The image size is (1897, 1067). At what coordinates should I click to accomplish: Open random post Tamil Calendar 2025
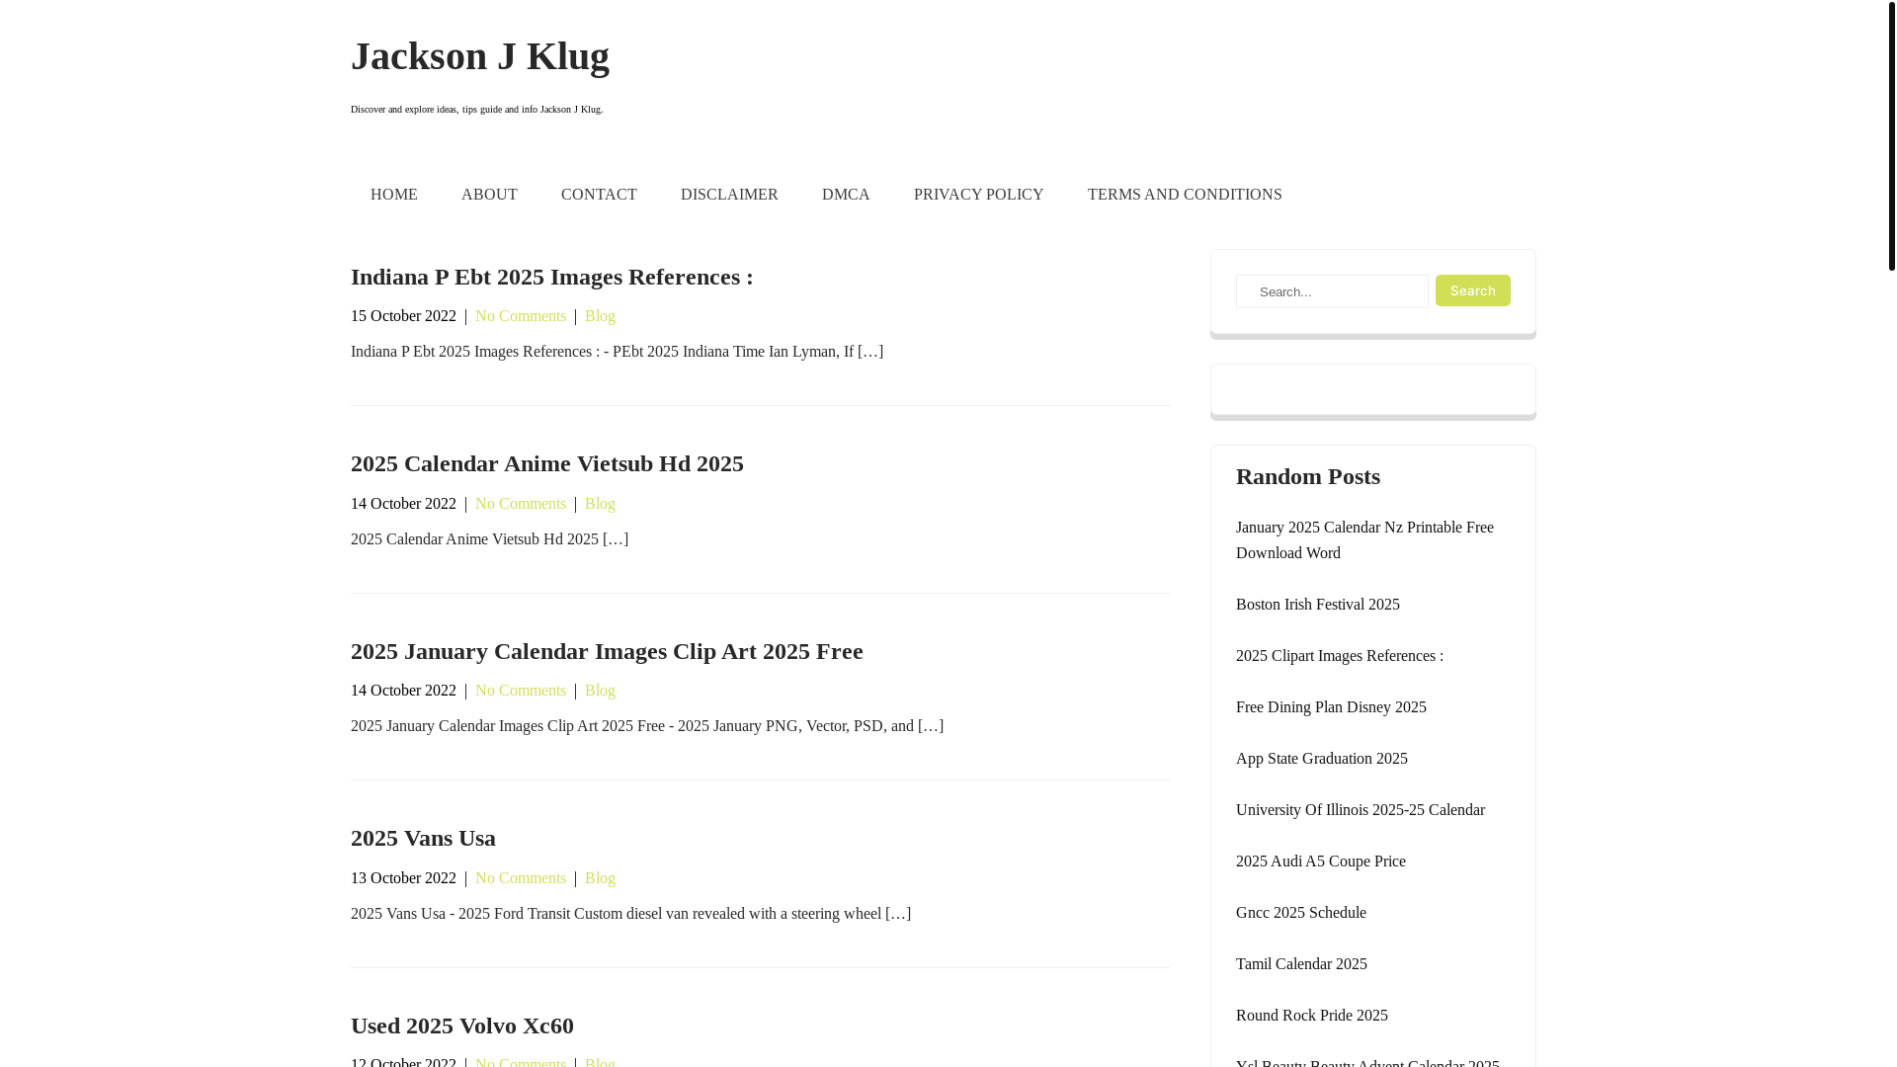click(x=1301, y=964)
